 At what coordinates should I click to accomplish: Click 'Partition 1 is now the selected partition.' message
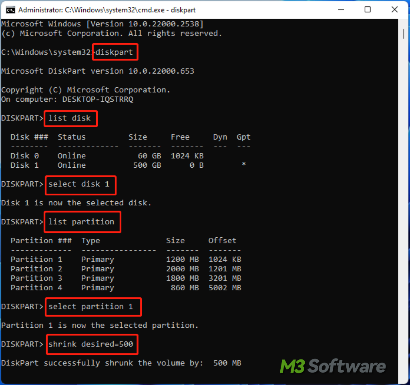point(100,325)
